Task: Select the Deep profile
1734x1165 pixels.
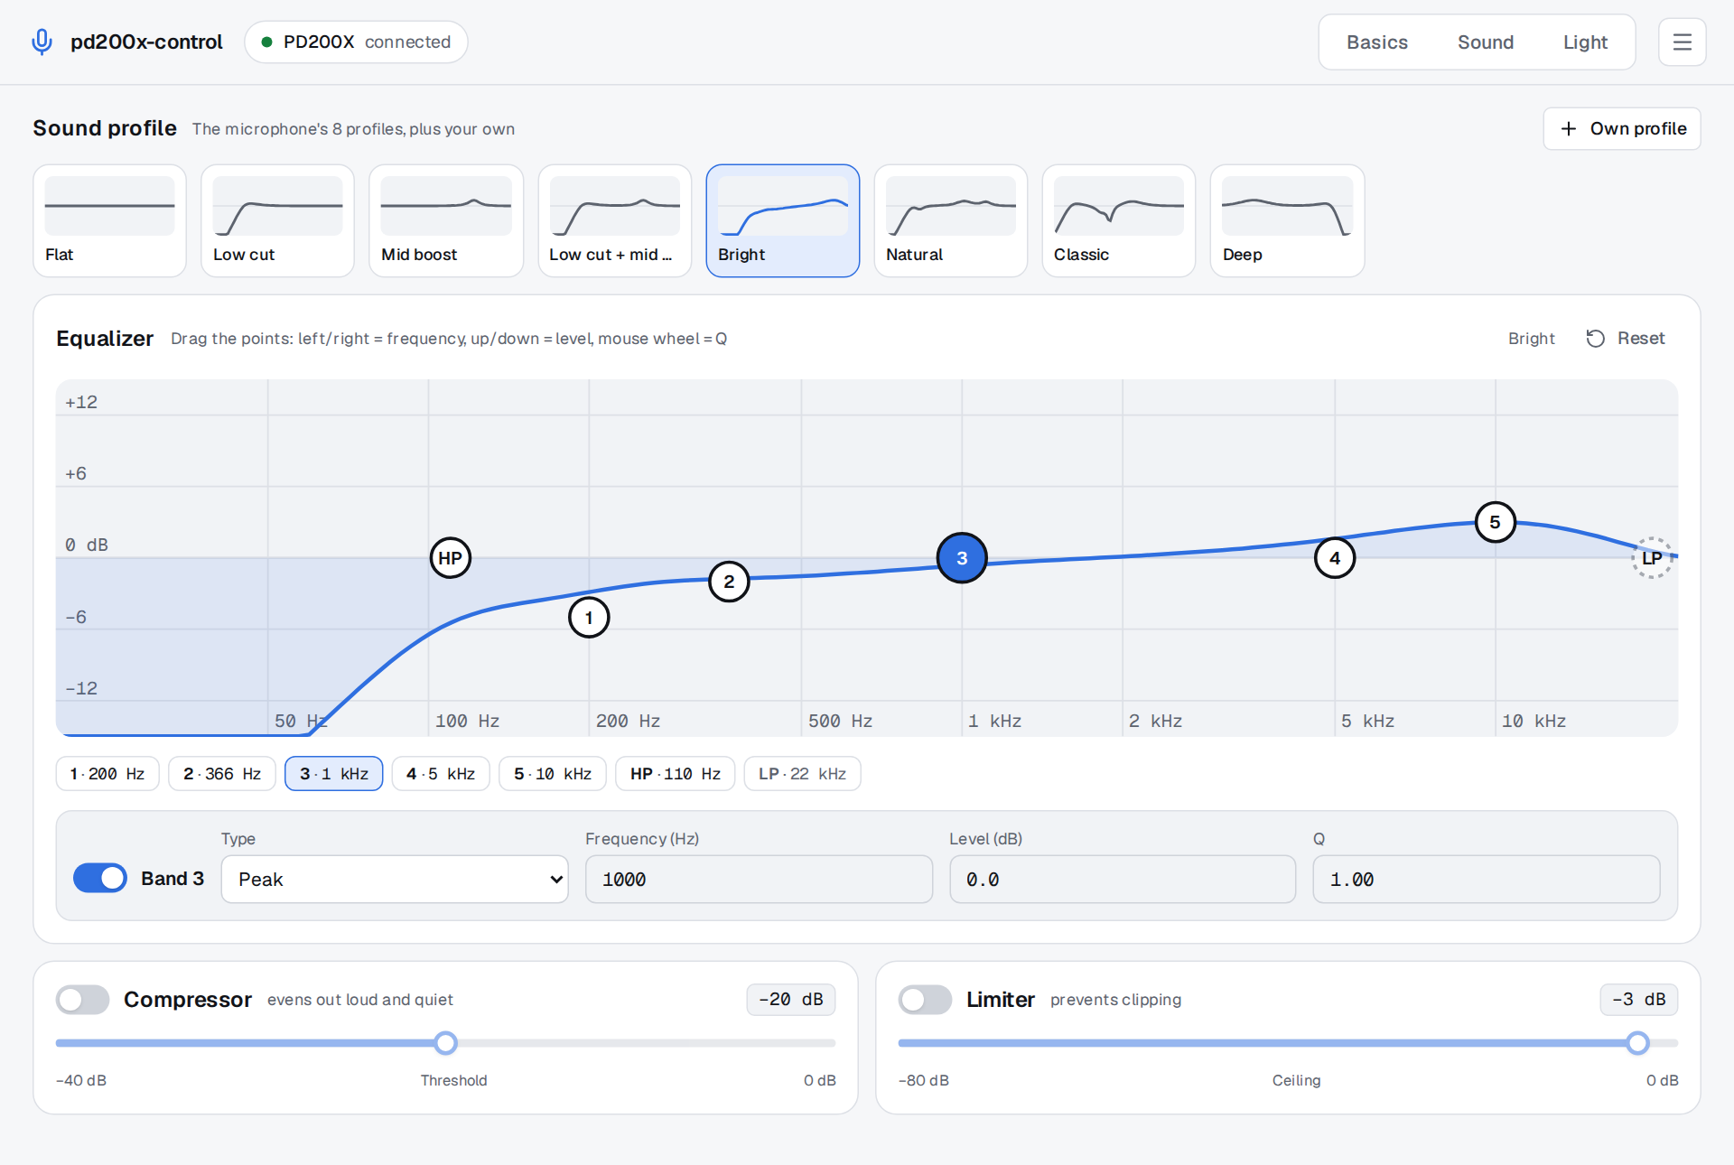Action: (x=1287, y=220)
